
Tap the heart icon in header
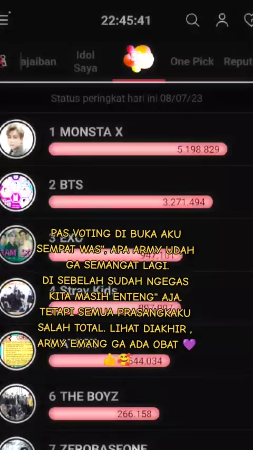tap(248, 21)
